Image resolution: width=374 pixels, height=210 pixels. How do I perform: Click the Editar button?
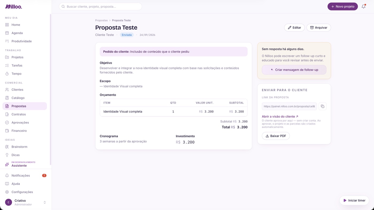point(294,27)
